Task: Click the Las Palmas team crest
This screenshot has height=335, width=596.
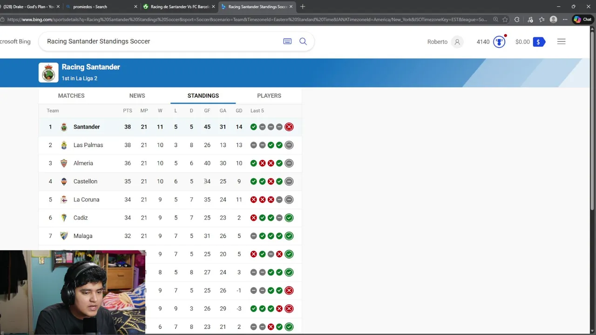Action: pos(64,145)
